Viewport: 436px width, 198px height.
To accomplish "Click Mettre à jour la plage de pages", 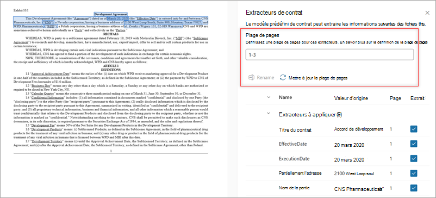I will 318,78.
